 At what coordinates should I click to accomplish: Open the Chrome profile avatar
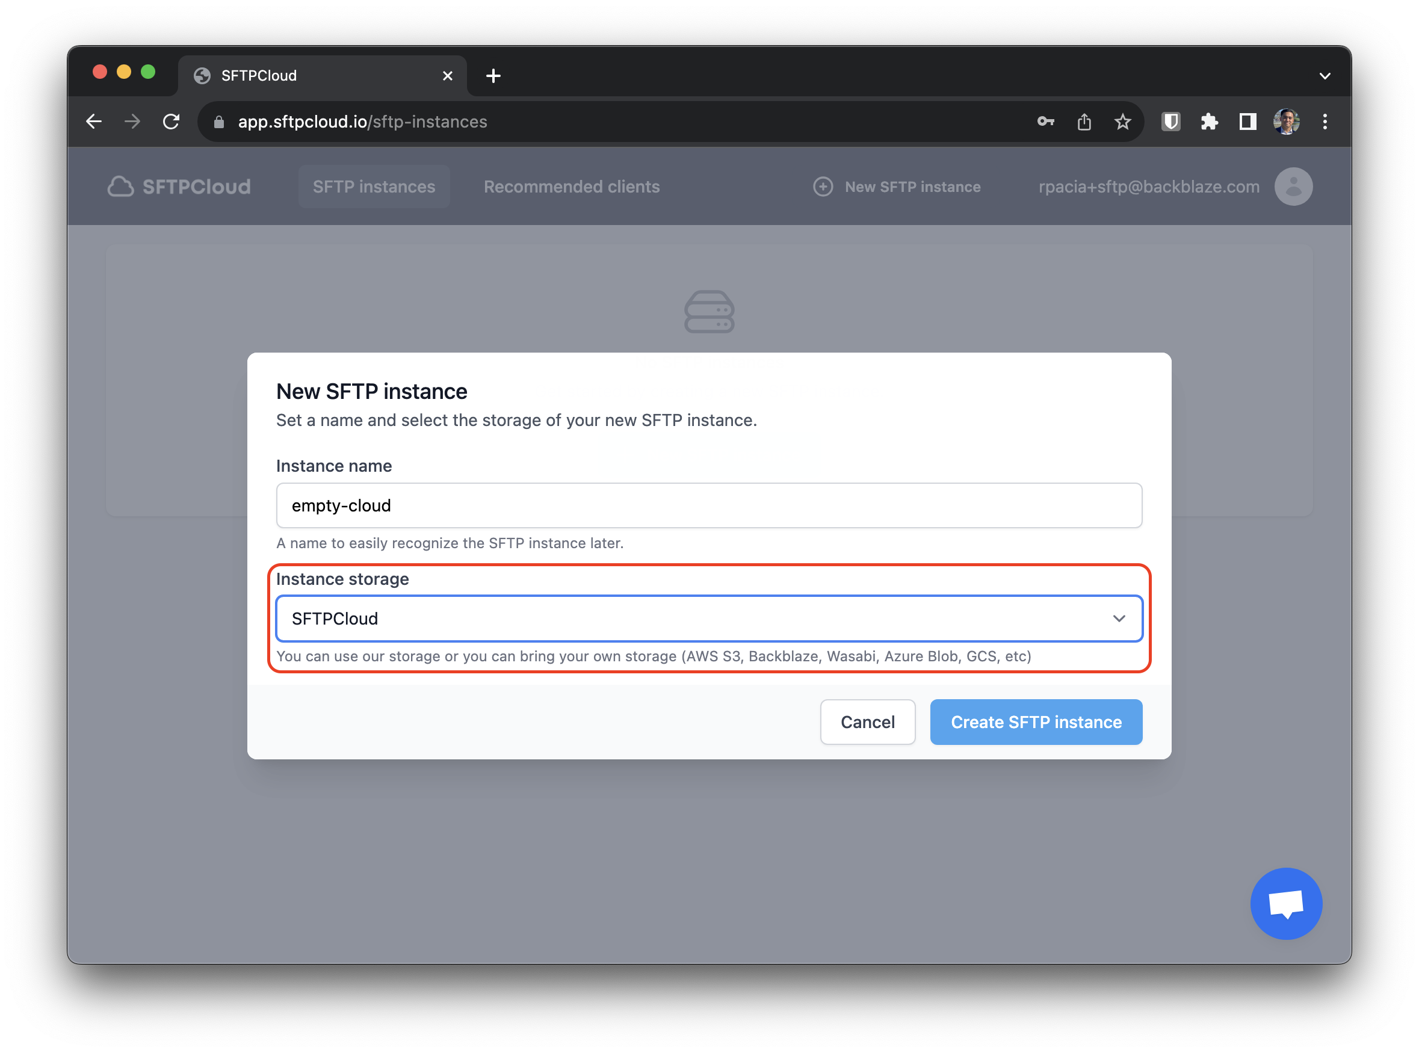1287,122
